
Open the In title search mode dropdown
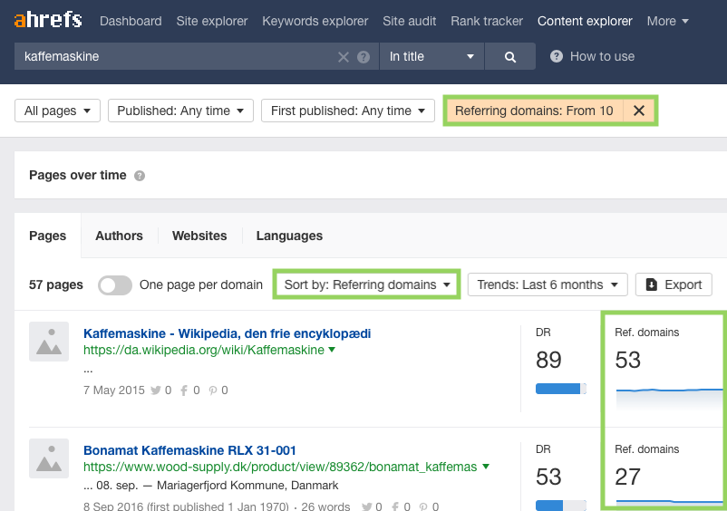tap(431, 56)
